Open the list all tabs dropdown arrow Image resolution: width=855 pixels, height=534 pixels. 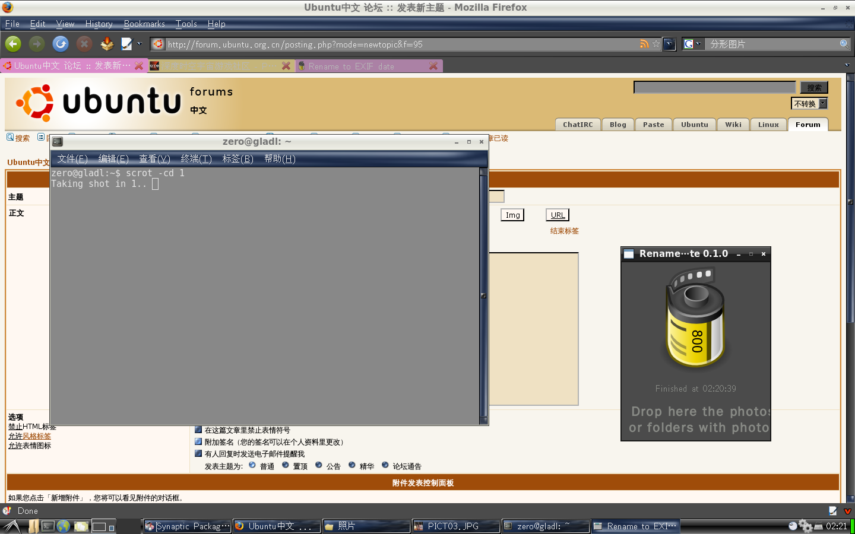coord(847,65)
